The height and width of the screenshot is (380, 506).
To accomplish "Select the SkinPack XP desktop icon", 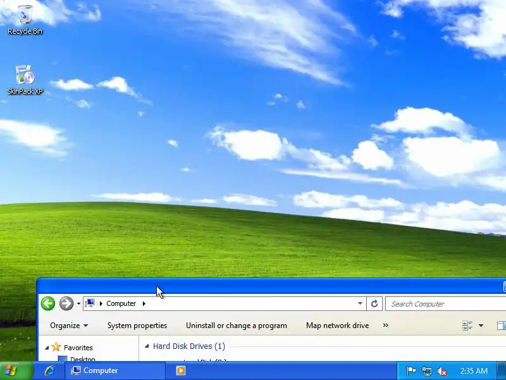I will pos(25,80).
